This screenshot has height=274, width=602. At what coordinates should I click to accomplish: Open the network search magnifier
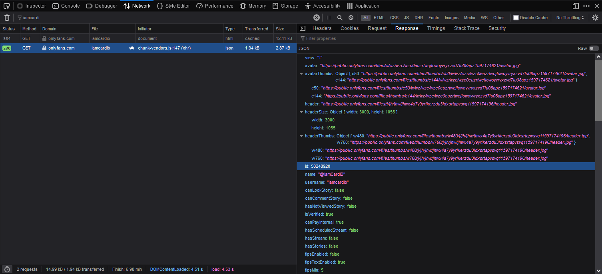tap(340, 18)
